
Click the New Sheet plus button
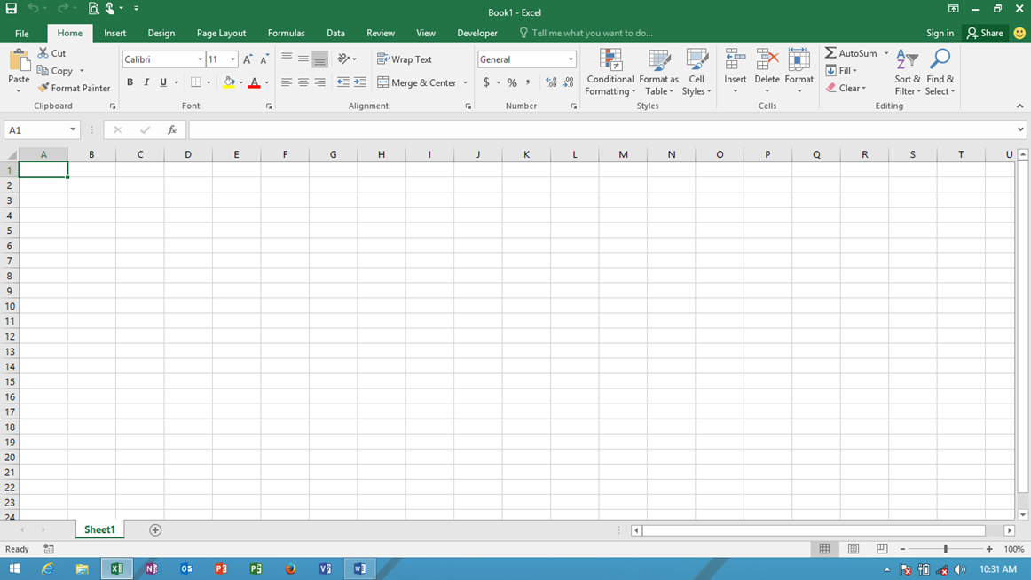coord(154,529)
